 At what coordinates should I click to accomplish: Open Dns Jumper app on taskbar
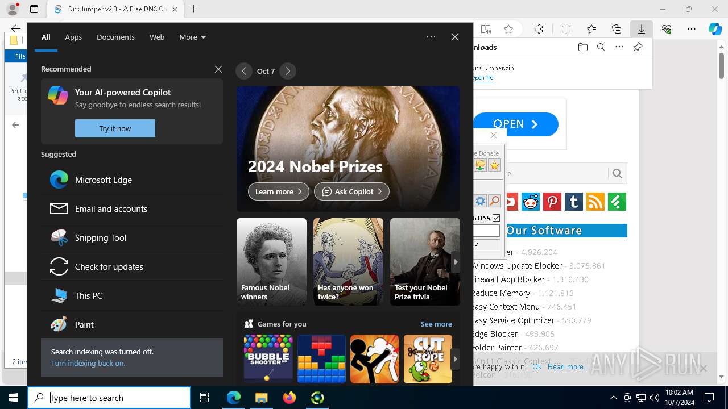pyautogui.click(x=317, y=398)
